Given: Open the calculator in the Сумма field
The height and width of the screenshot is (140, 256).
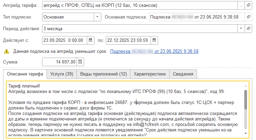Looking at the screenshot, I should point(80,62).
